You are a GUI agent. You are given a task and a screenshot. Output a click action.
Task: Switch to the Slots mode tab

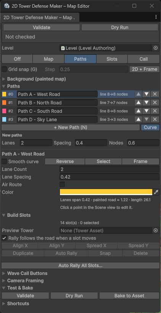click(x=112, y=59)
